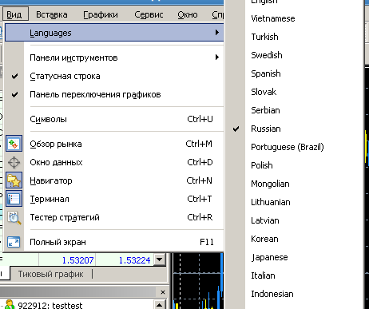The width and height of the screenshot is (369, 309).
Task: Click market watch scroll down arrow
Action: (x=160, y=259)
